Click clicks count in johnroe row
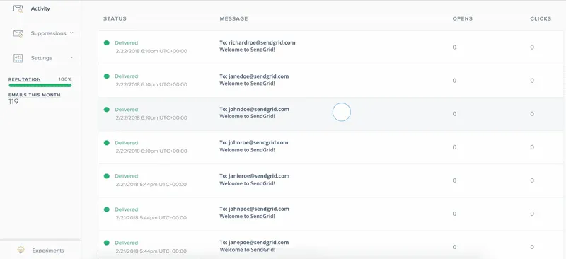 532,147
